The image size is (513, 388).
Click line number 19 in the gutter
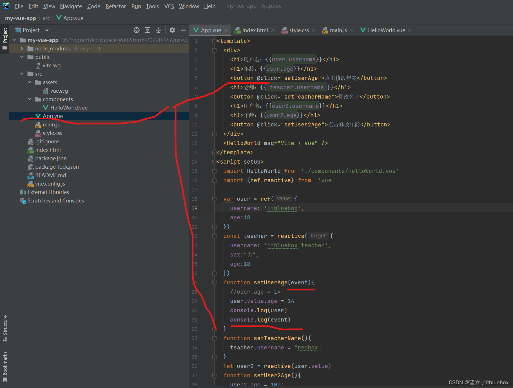pyautogui.click(x=195, y=208)
